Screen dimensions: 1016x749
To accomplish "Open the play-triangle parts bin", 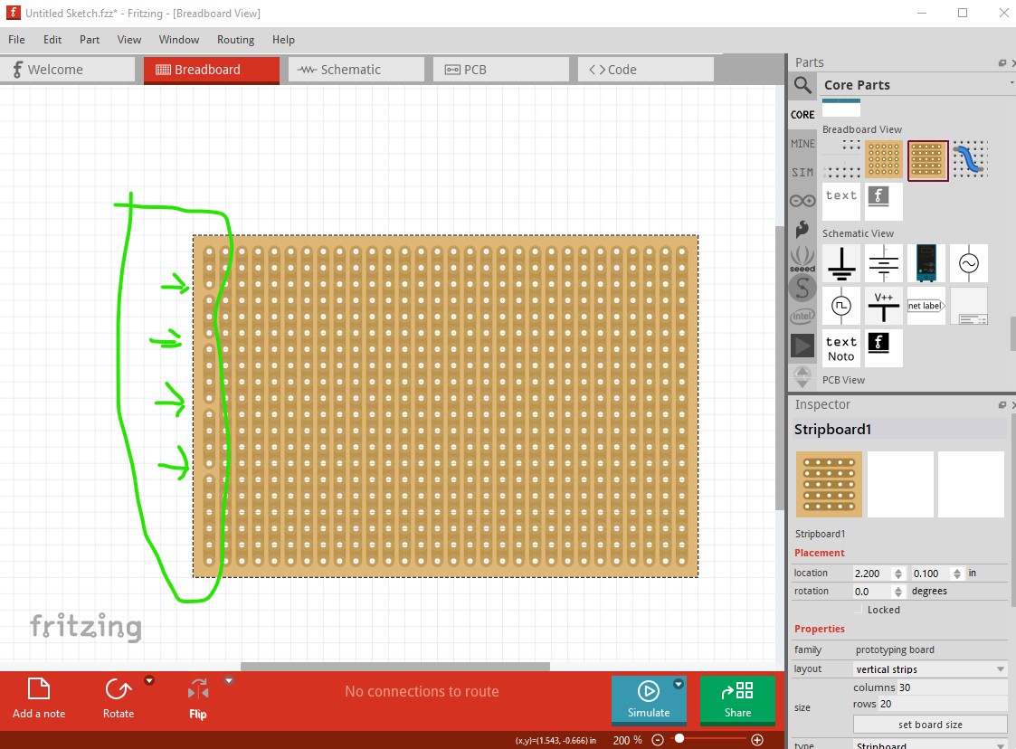I will [802, 346].
